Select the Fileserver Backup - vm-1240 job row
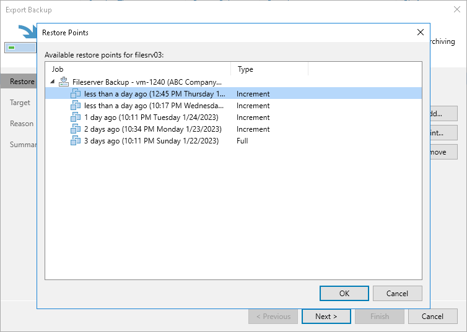Image resolution: width=467 pixels, height=332 pixels. tap(147, 82)
